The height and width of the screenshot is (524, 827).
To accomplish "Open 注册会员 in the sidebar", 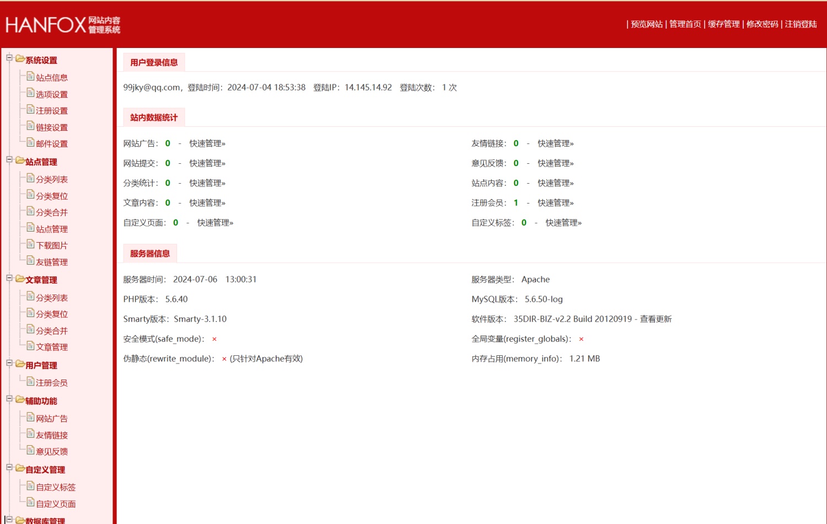I will [52, 383].
